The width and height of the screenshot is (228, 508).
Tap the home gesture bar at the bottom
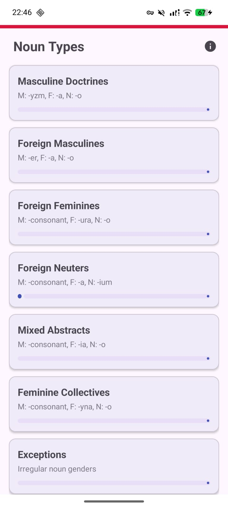click(x=114, y=501)
